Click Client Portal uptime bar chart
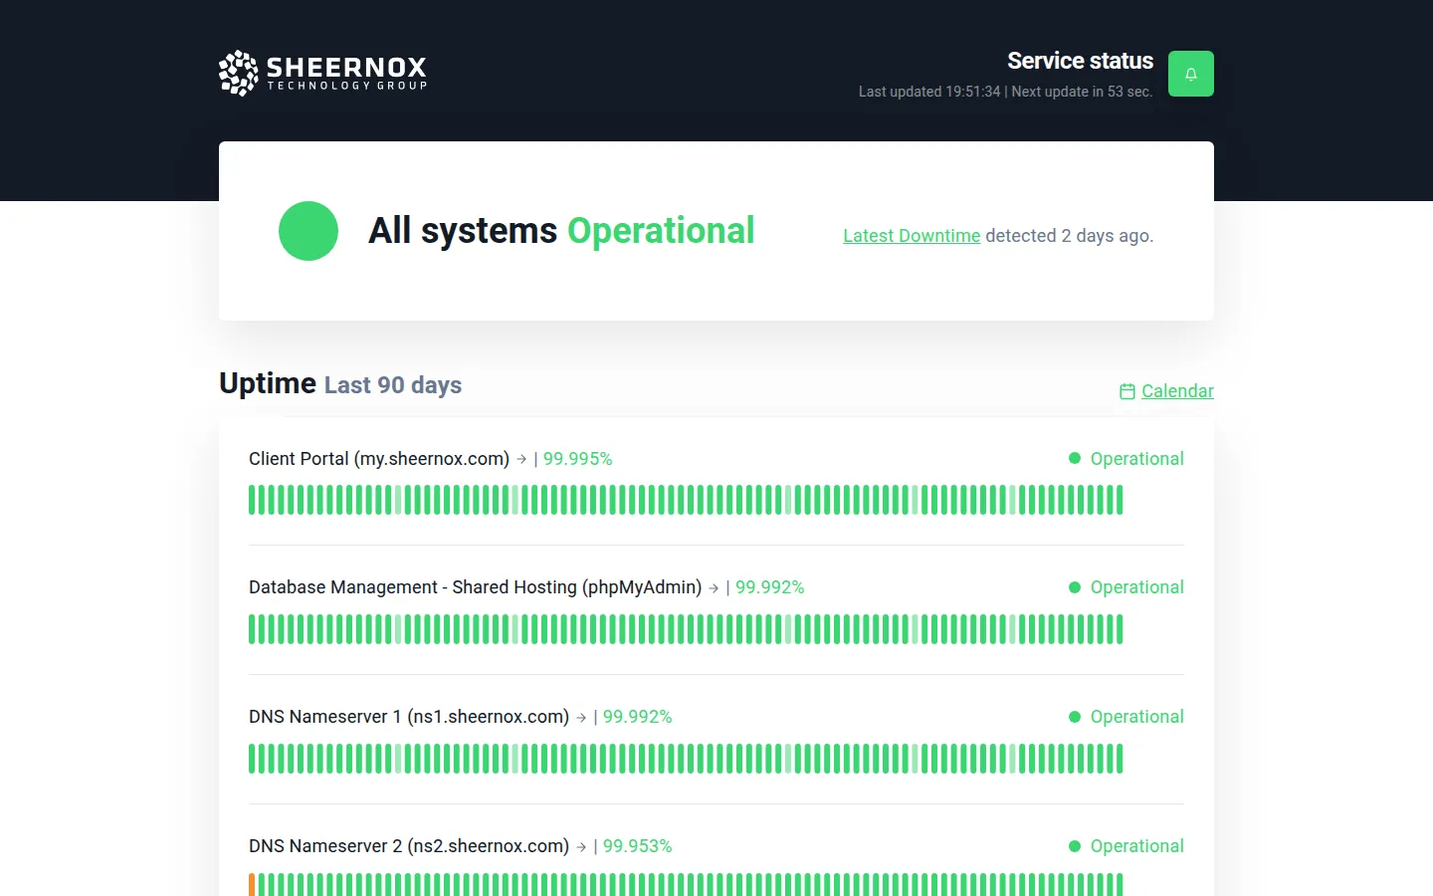Image resolution: width=1433 pixels, height=896 pixels. coord(686,500)
